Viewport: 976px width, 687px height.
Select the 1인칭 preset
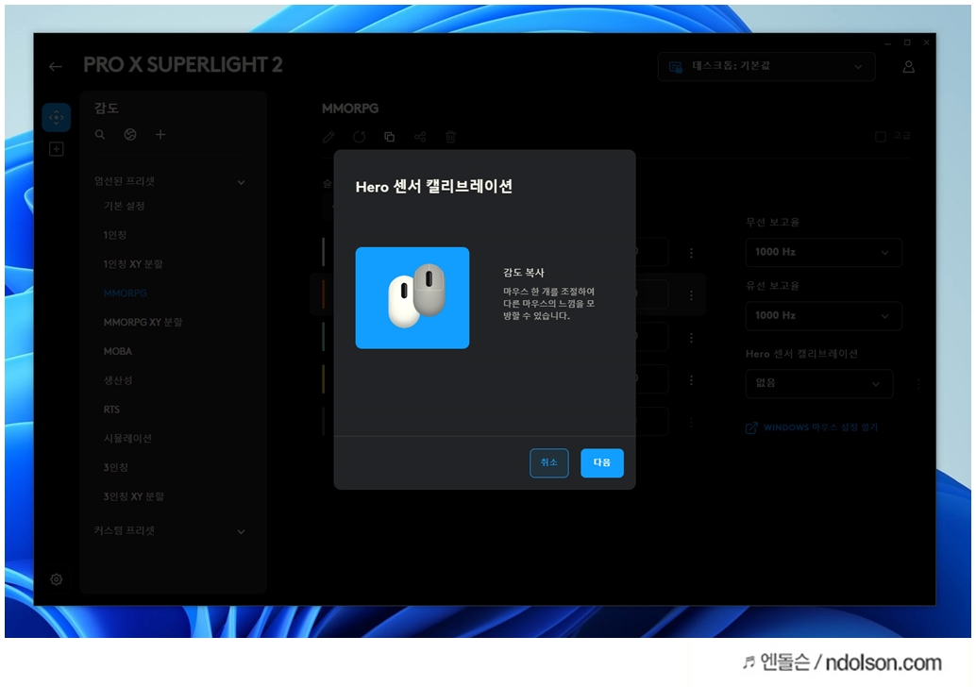pos(114,235)
